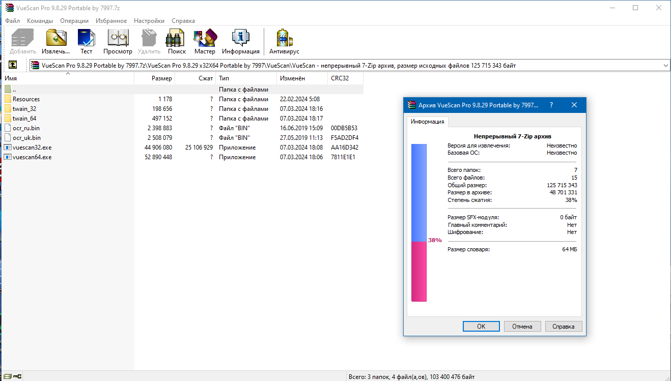Open the address bar dropdown arrow
Image resolution: width=671 pixels, height=381 pixels.
[665, 65]
